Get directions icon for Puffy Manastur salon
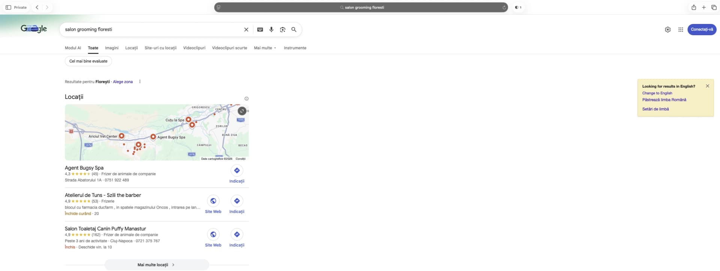720x271 pixels. [237, 235]
